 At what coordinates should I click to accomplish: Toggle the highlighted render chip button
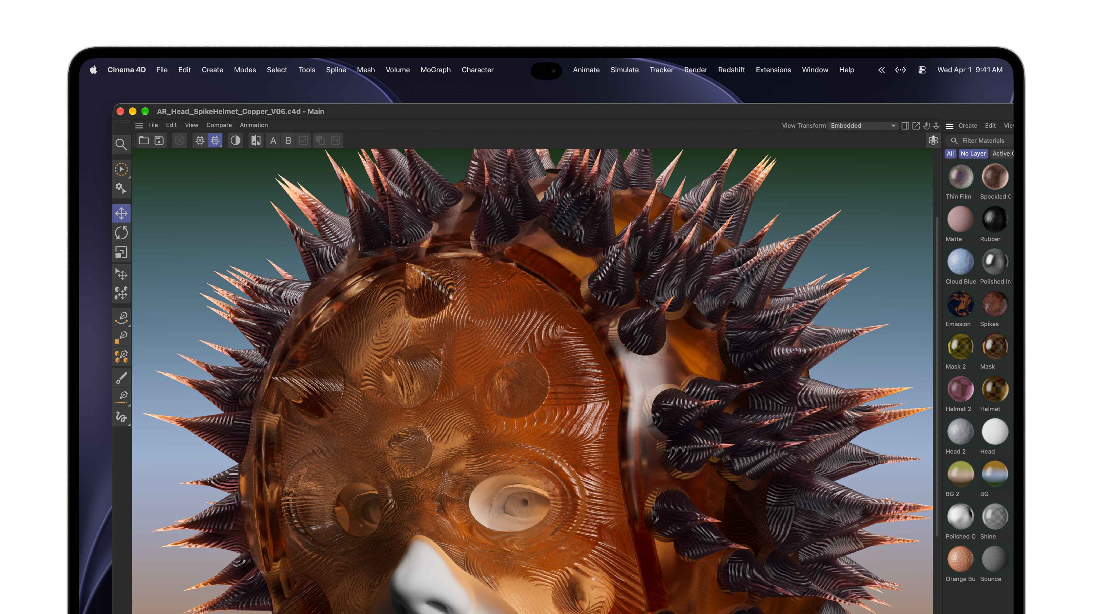[x=215, y=140]
